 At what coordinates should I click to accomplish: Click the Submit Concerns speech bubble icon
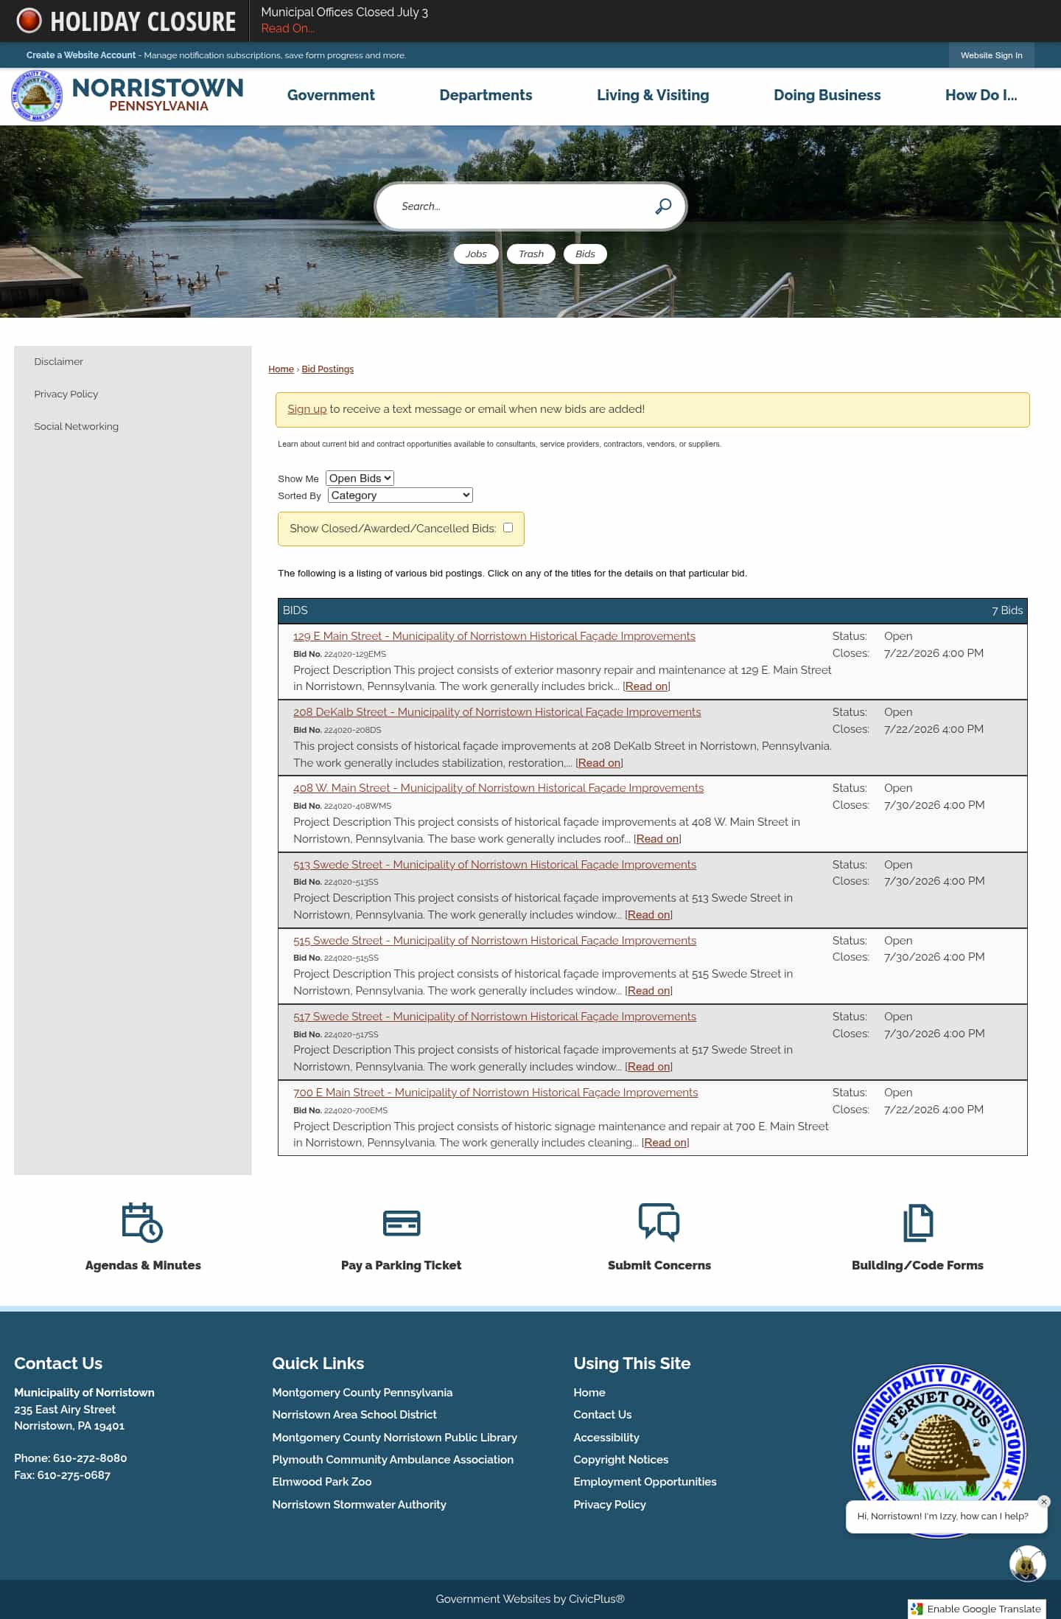pos(659,1223)
